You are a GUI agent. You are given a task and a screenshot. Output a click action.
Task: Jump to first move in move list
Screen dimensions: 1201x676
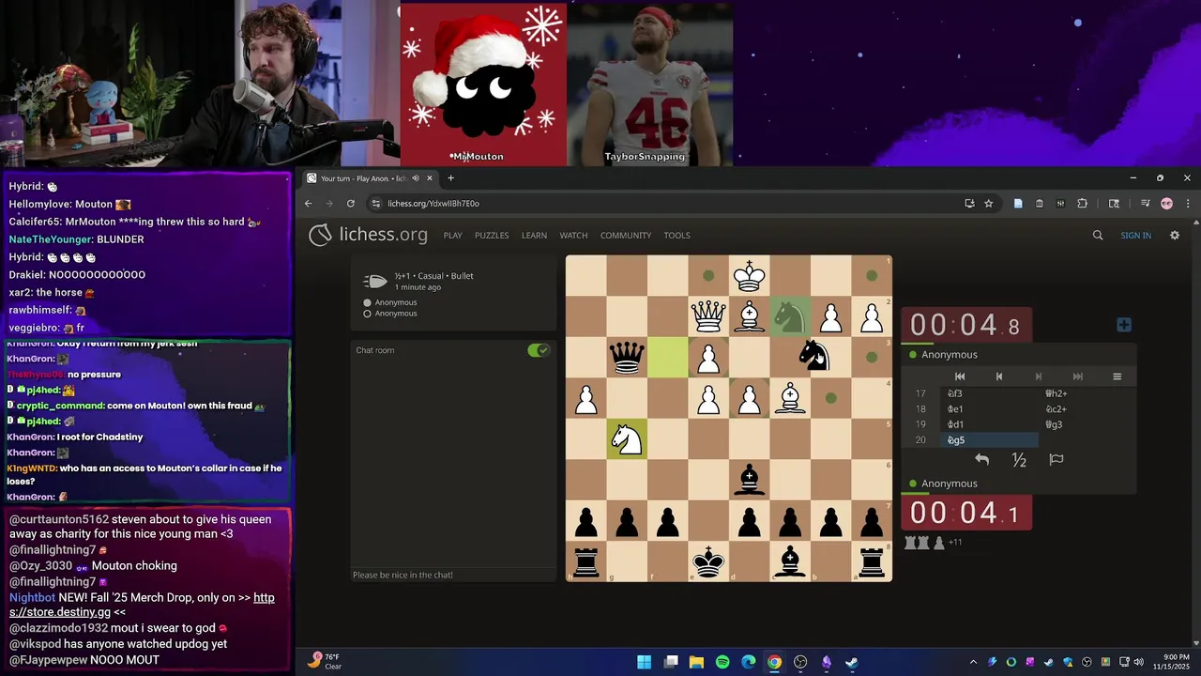tap(959, 376)
